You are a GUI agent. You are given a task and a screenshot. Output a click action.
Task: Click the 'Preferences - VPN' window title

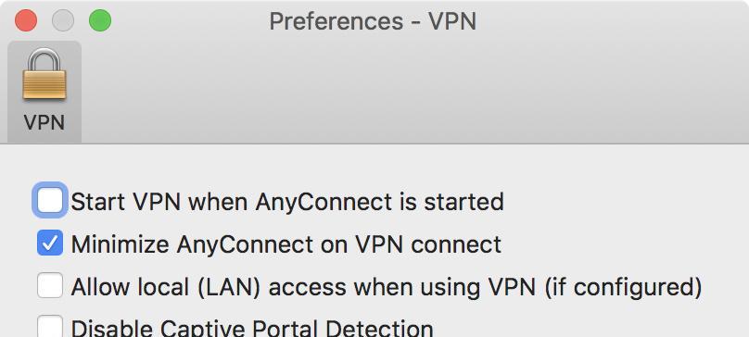373,21
